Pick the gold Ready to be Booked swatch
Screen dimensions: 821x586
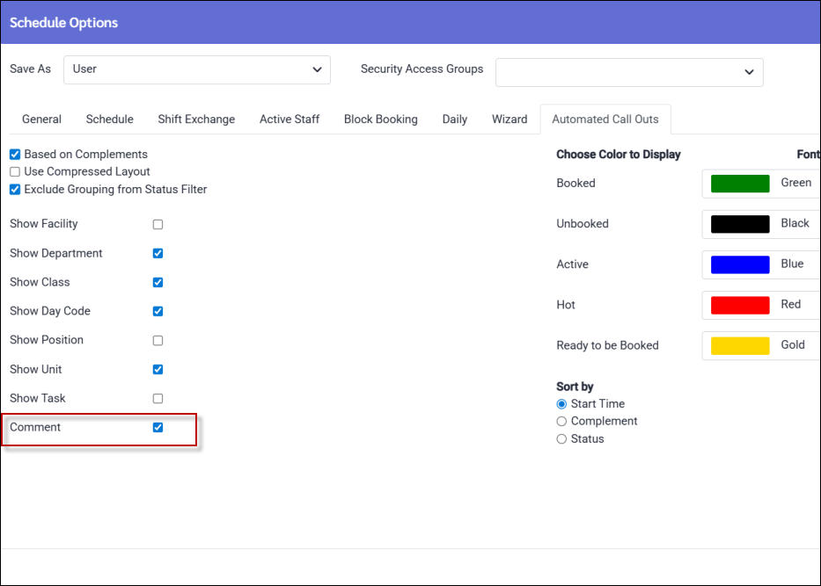(x=740, y=345)
